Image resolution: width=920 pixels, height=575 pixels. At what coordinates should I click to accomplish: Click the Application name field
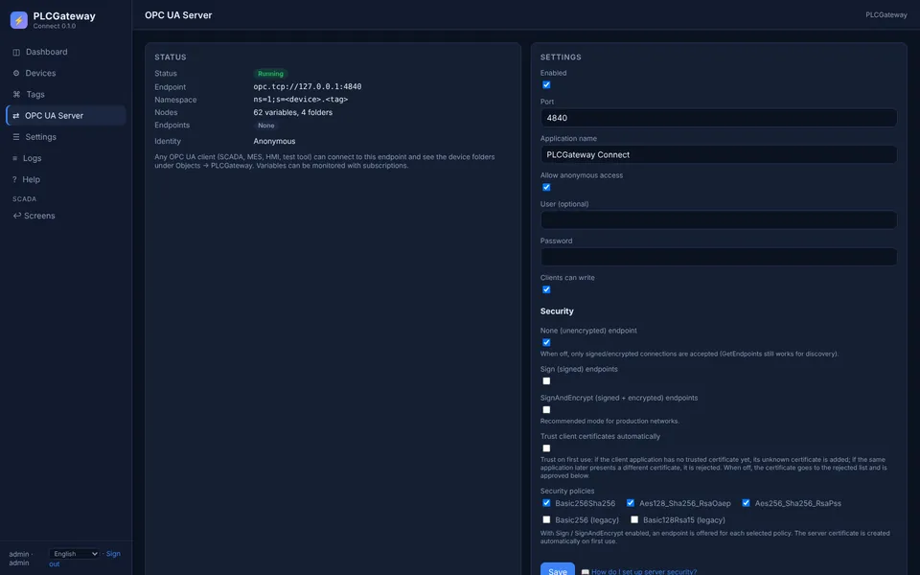(718, 155)
